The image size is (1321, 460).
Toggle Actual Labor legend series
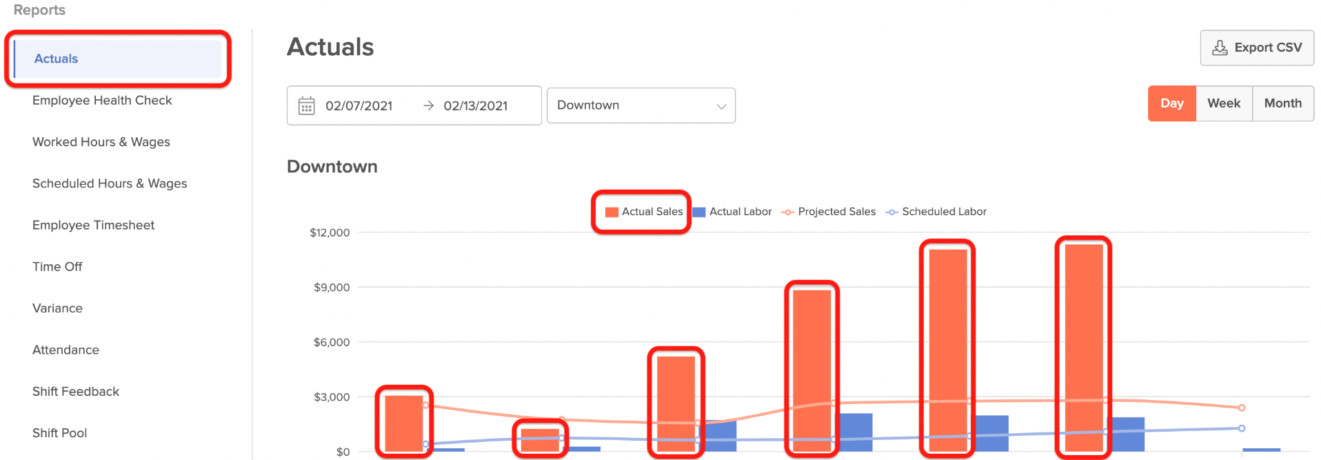pyautogui.click(x=732, y=212)
